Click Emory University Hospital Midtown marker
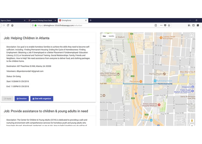The height and width of the screenshot is (144, 202). (x=159, y=105)
